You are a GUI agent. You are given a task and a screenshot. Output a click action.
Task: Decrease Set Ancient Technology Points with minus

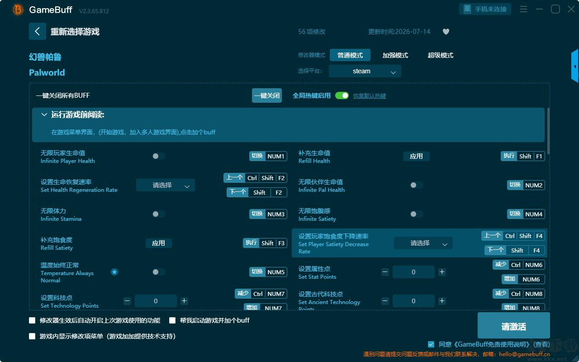point(385,301)
